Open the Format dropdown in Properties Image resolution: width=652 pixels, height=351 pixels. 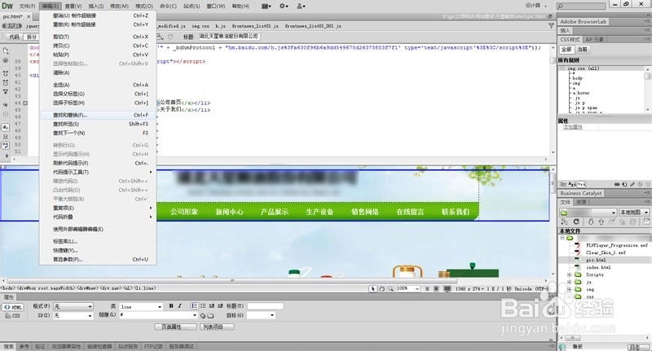coord(73,306)
